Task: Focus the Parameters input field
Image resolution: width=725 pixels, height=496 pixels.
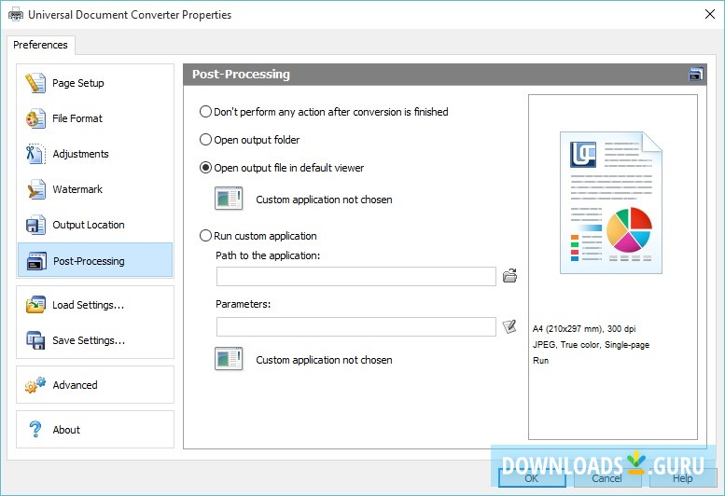Action: click(356, 327)
